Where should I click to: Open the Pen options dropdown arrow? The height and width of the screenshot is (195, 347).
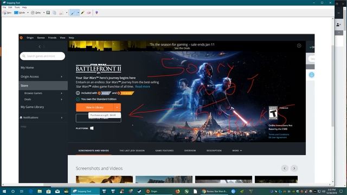click(78, 13)
